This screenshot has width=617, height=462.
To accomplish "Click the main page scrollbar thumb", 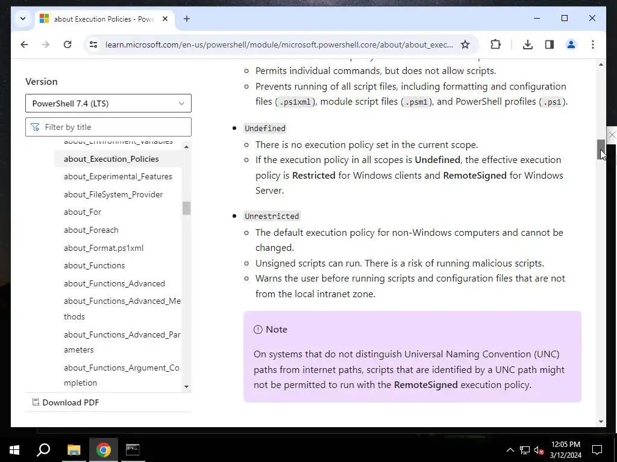I will [601, 149].
